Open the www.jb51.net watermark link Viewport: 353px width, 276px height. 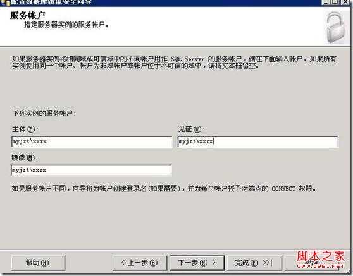[321, 266]
